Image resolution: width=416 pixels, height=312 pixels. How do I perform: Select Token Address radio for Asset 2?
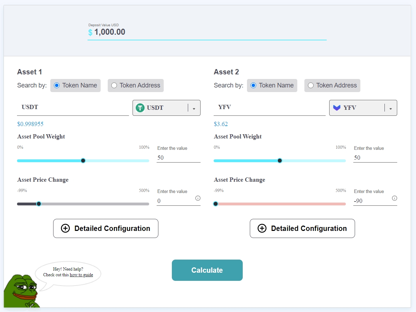[x=311, y=85]
